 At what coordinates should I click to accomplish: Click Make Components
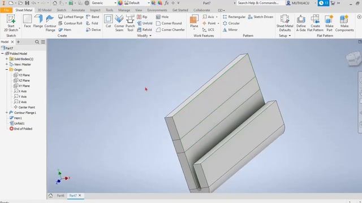pyautogui.click(x=344, y=23)
